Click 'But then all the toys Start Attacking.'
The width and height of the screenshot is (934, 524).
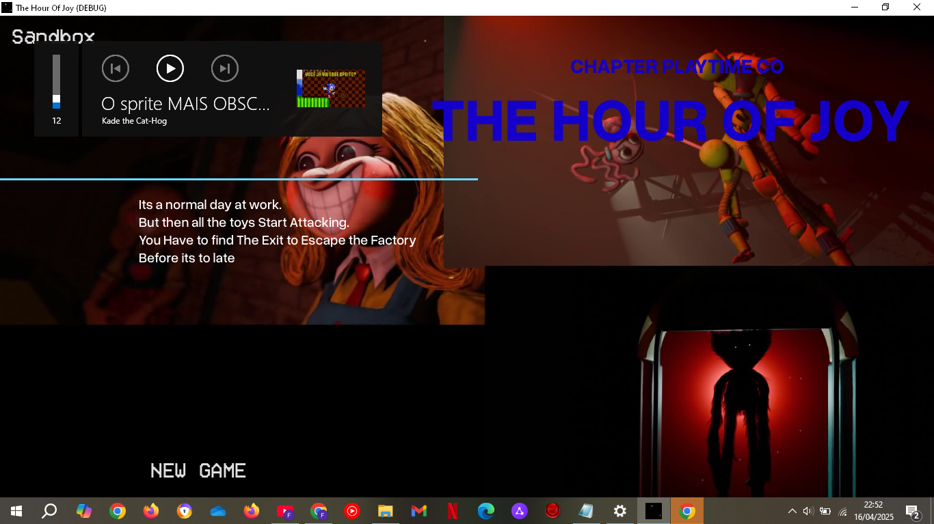click(244, 223)
